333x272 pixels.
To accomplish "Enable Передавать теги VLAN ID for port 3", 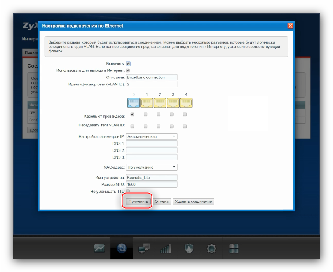I will point(172,126).
